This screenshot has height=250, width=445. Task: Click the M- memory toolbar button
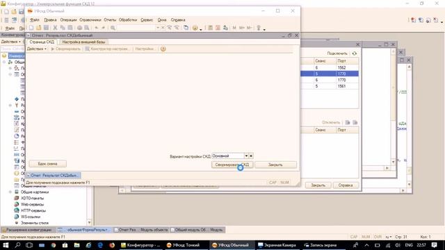(249, 28)
